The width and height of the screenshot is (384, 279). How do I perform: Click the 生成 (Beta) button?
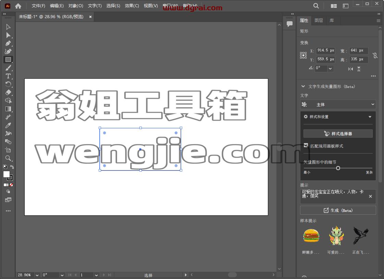(338, 210)
